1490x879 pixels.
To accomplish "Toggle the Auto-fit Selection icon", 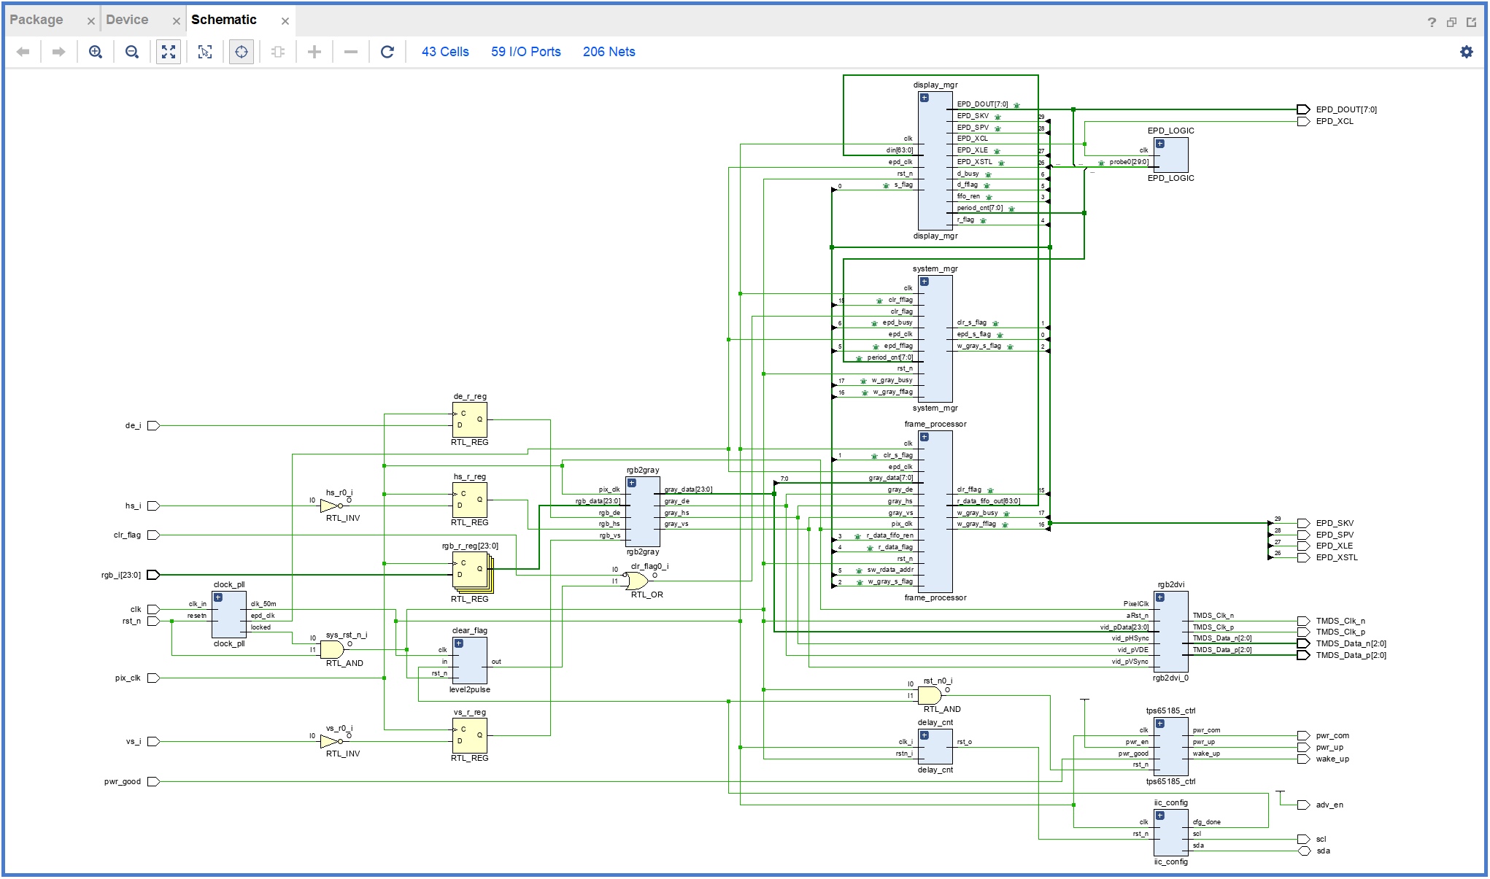I will tap(242, 52).
